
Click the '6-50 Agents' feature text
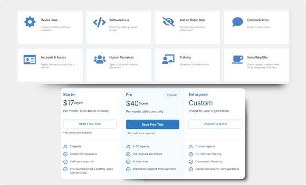pos(141,146)
